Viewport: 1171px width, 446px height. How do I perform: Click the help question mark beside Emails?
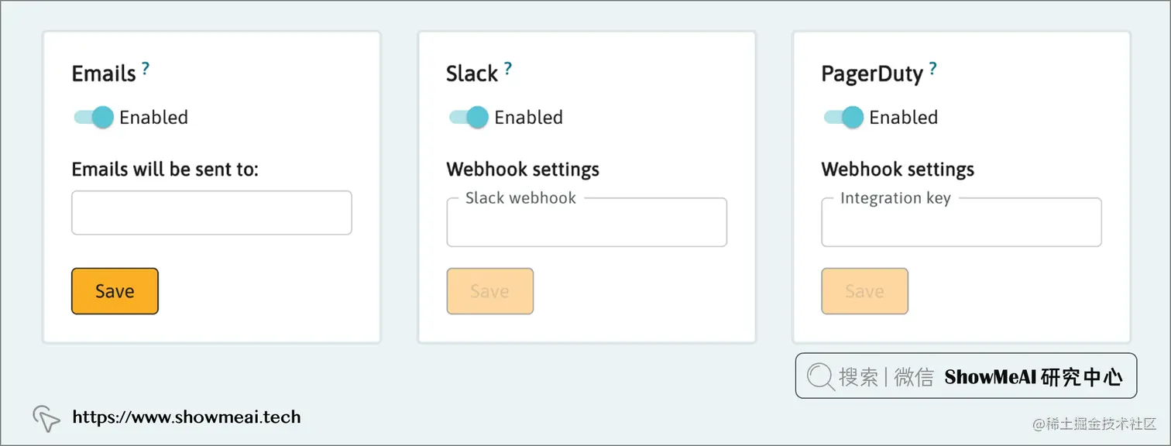click(x=145, y=69)
